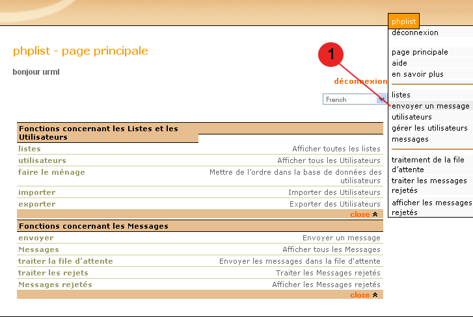Click the 'importer' link
Viewport: 473px width, 317px height.
coord(36,192)
